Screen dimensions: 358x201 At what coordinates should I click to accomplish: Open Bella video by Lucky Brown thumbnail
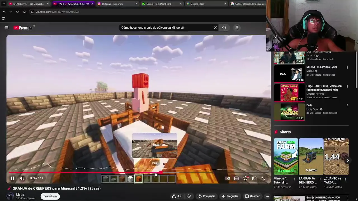point(289,112)
